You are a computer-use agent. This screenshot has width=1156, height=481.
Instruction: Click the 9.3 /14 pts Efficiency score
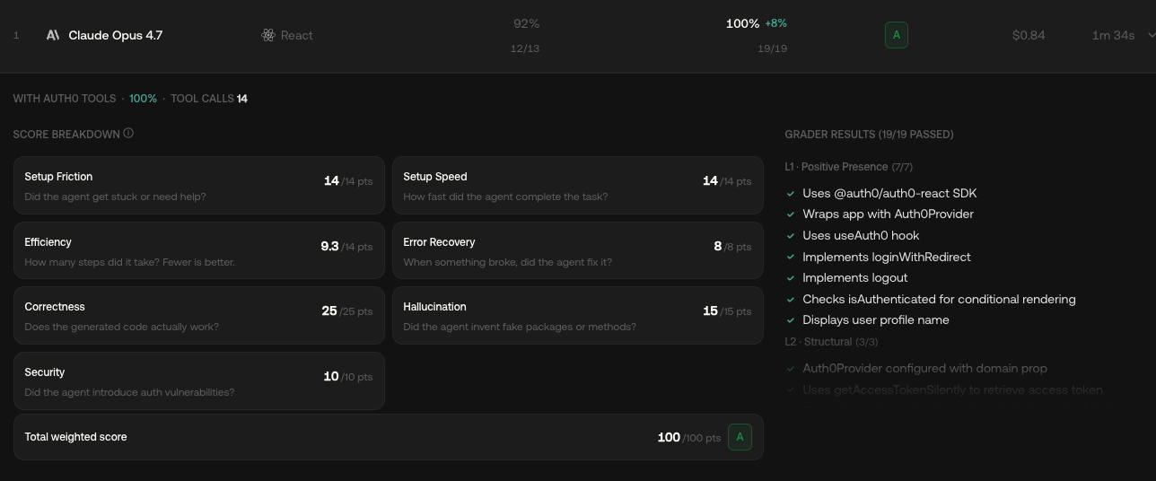pos(346,246)
